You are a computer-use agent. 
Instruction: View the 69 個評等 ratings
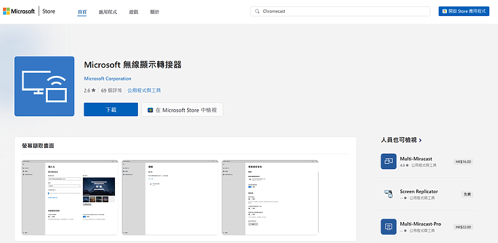(112, 91)
